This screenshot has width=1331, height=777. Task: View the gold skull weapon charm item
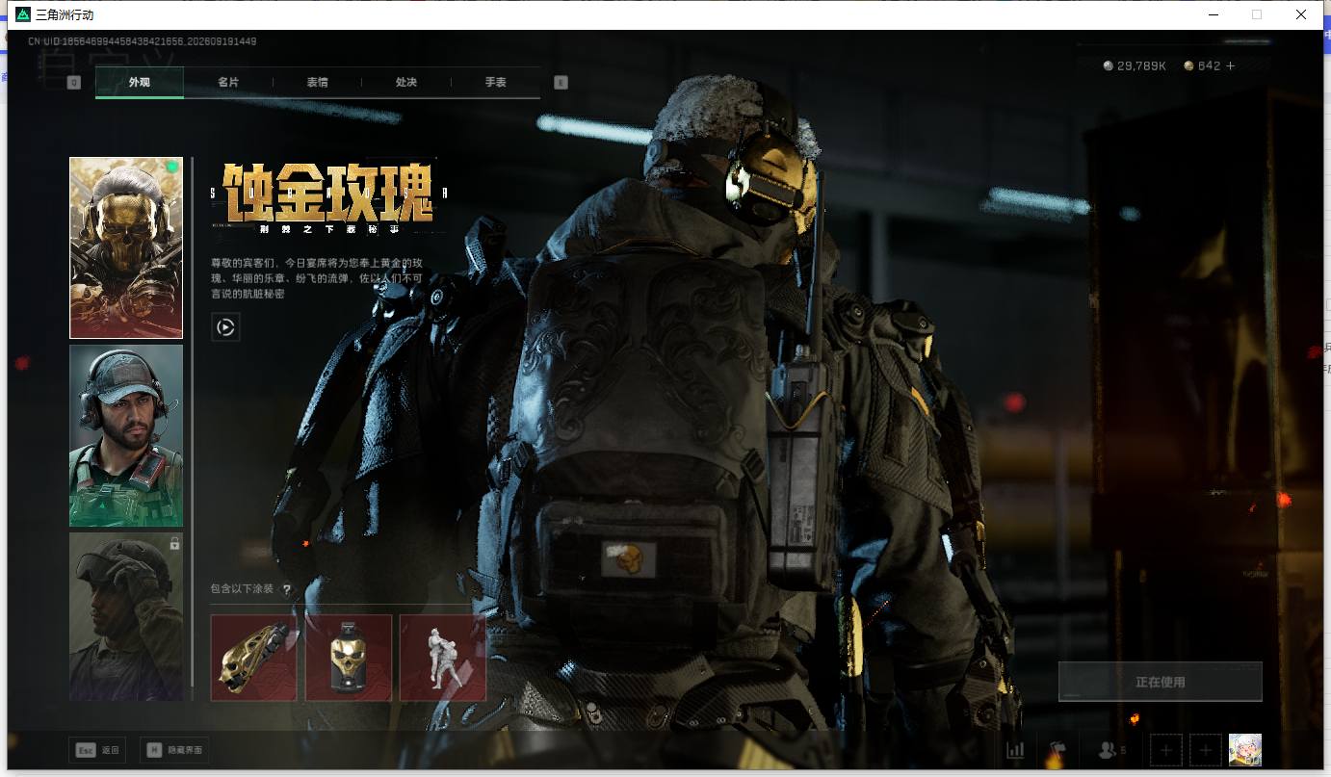pos(253,658)
